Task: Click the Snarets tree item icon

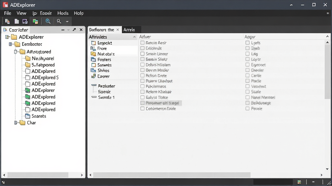Action: click(28, 116)
